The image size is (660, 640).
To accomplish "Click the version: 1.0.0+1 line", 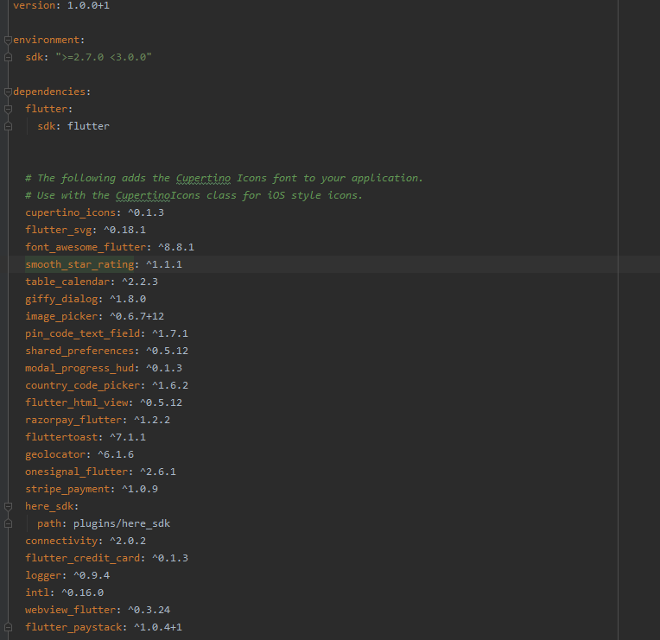I will tap(61, 5).
